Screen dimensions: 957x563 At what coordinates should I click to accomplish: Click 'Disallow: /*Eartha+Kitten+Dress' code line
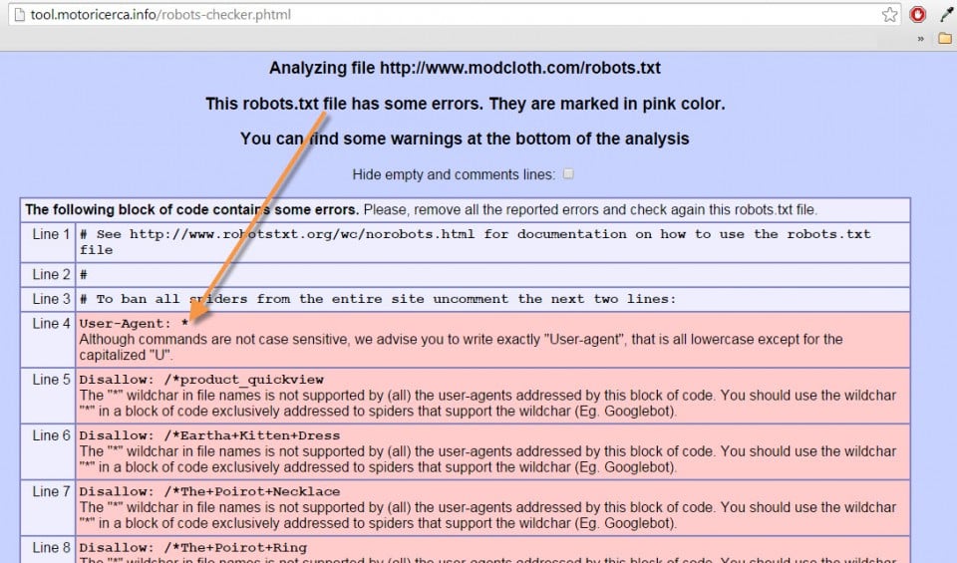[x=209, y=435]
